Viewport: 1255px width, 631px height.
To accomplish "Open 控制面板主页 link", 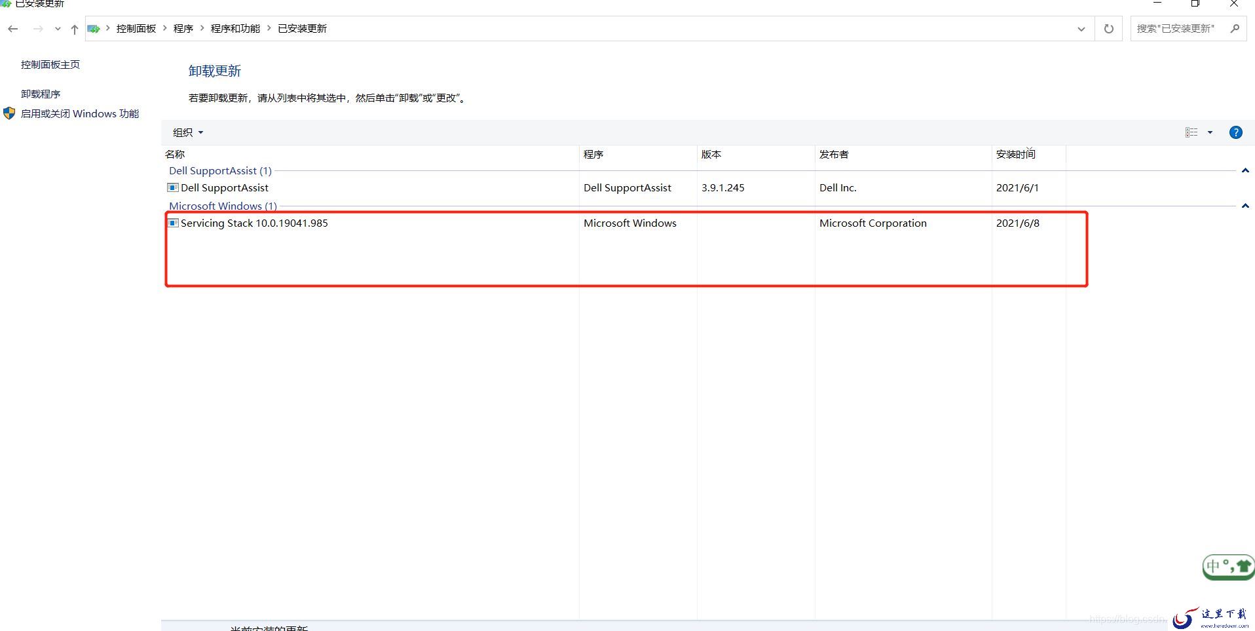I will tap(50, 64).
